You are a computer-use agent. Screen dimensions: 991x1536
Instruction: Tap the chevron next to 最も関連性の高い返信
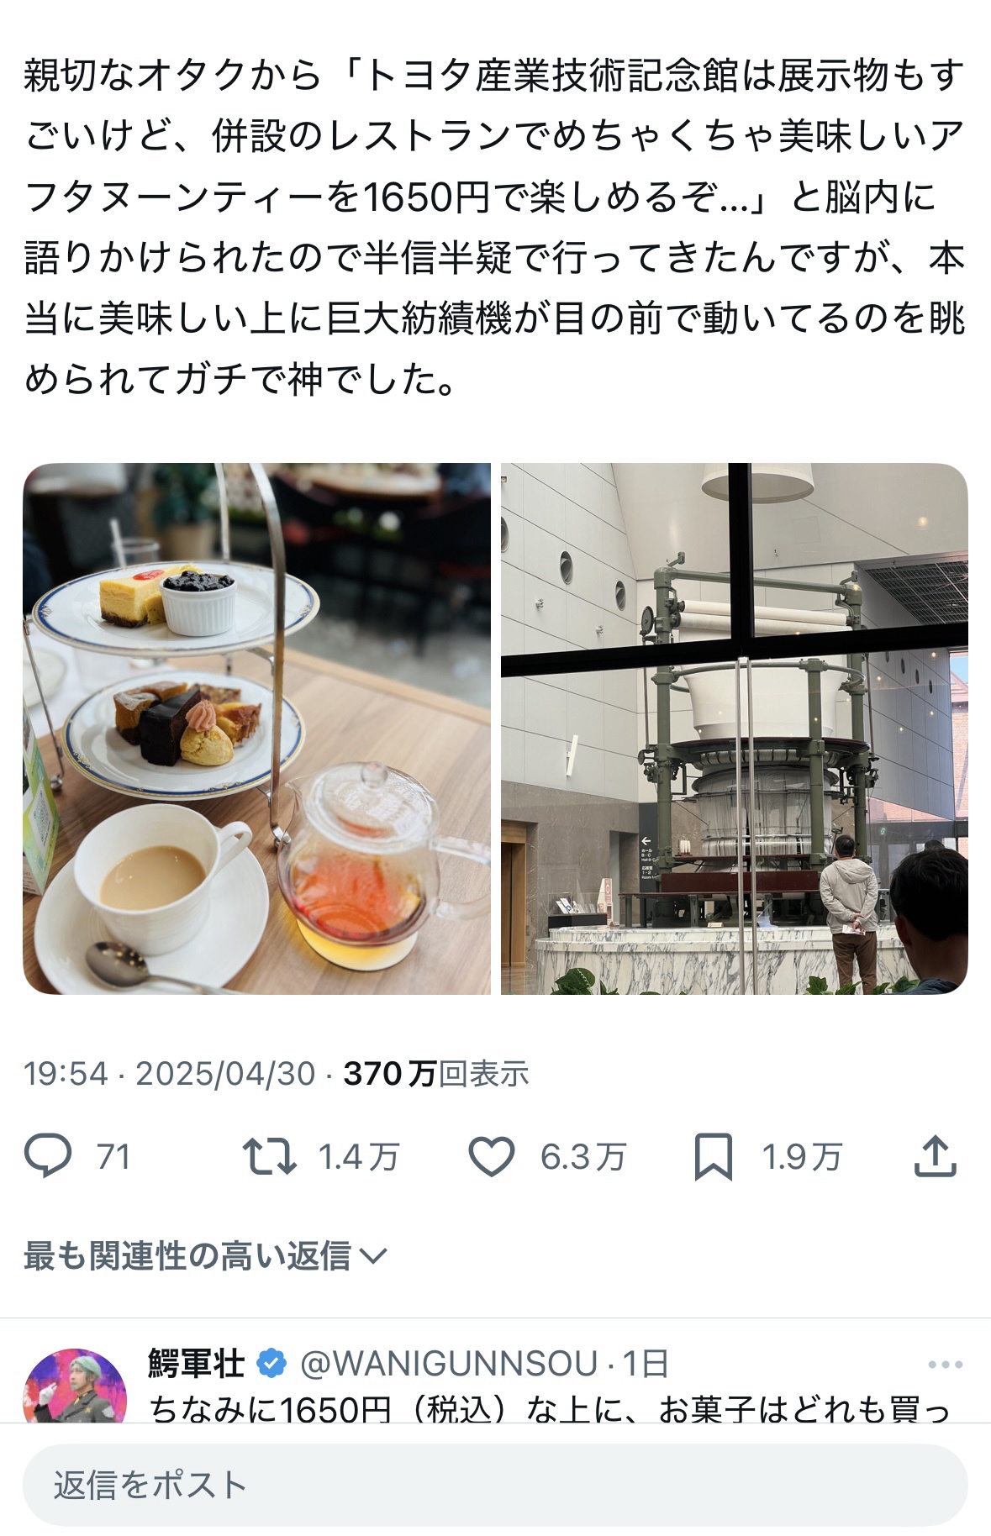tap(372, 1257)
